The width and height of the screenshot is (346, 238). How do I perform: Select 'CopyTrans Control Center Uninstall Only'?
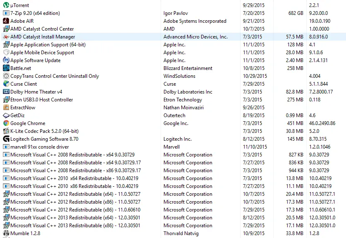click(x=55, y=76)
